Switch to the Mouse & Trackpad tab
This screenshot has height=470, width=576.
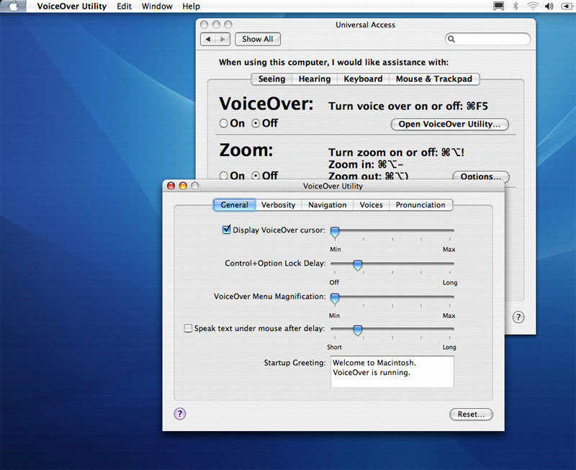[434, 79]
